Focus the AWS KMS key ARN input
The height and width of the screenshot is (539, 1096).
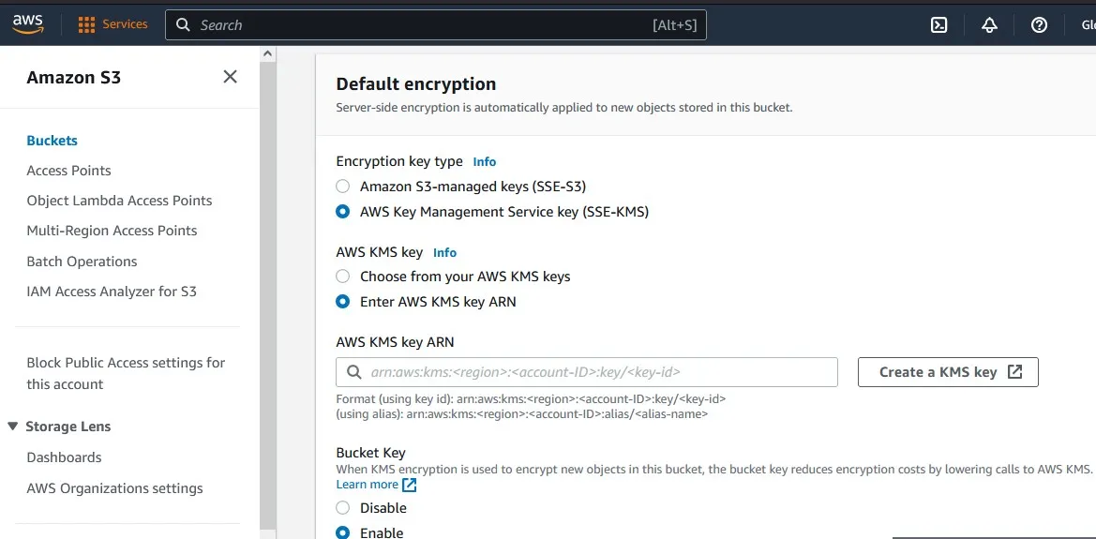[600, 372]
